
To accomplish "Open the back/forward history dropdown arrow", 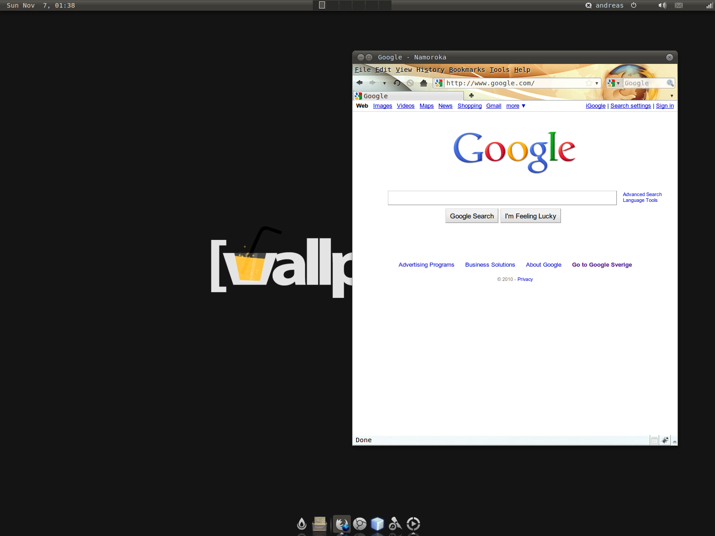I will [x=384, y=84].
